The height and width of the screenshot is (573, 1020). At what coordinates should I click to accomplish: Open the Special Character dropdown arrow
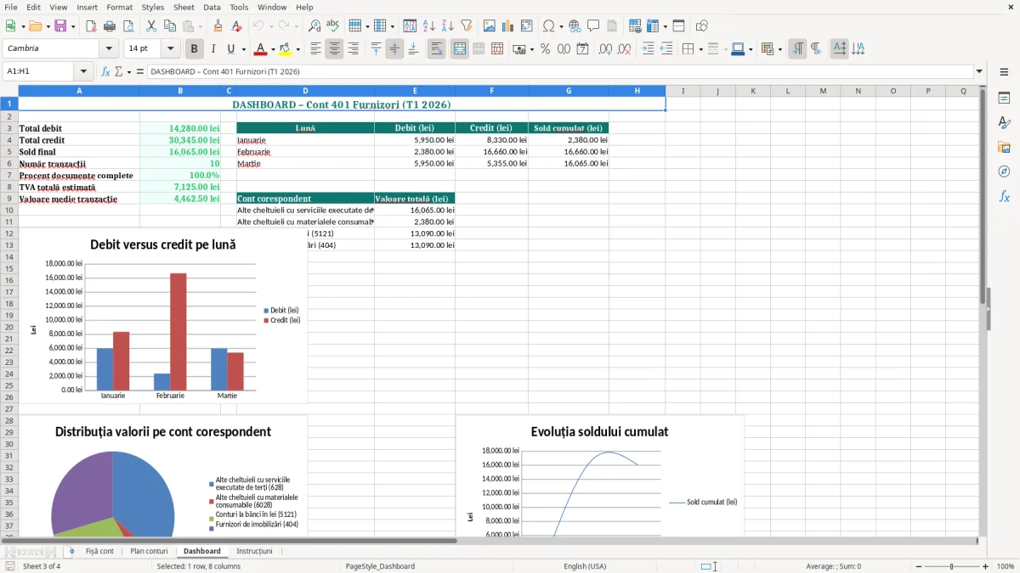coord(561,26)
